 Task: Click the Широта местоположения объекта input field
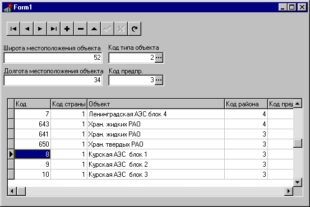[53, 58]
